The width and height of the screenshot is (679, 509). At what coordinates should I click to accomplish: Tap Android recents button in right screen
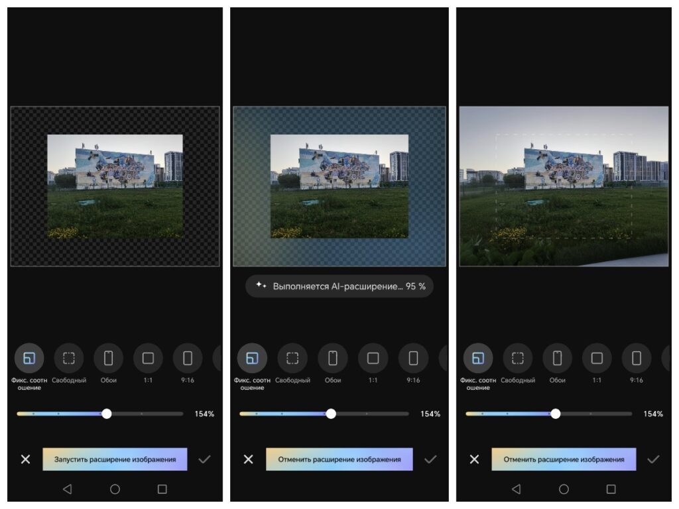tap(611, 489)
